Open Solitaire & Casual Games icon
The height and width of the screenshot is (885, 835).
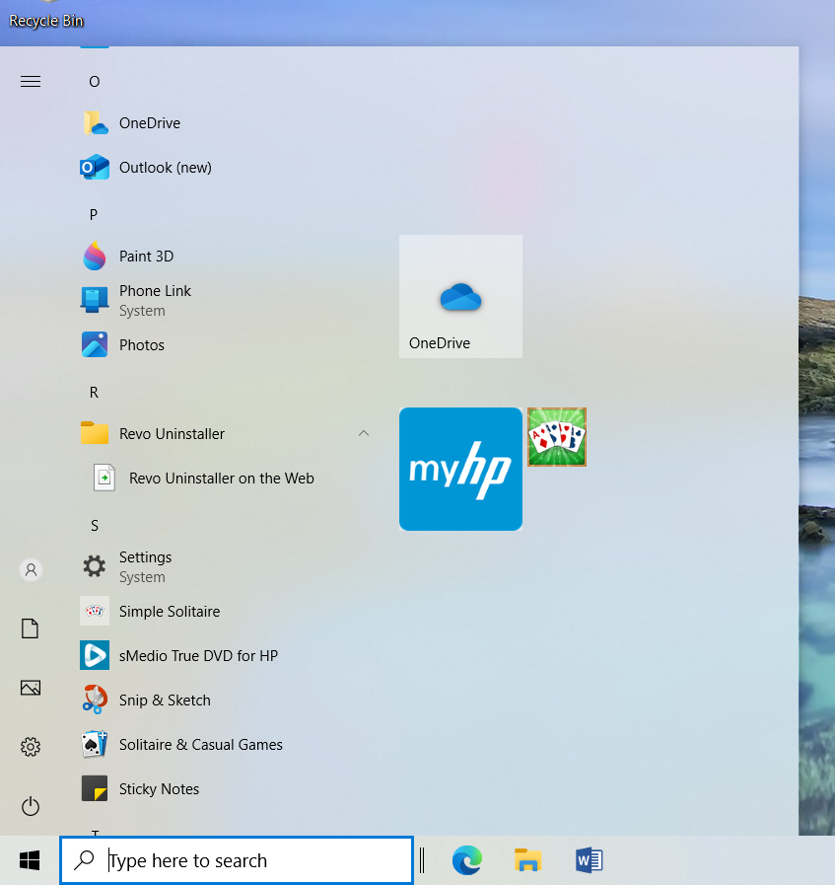(95, 745)
